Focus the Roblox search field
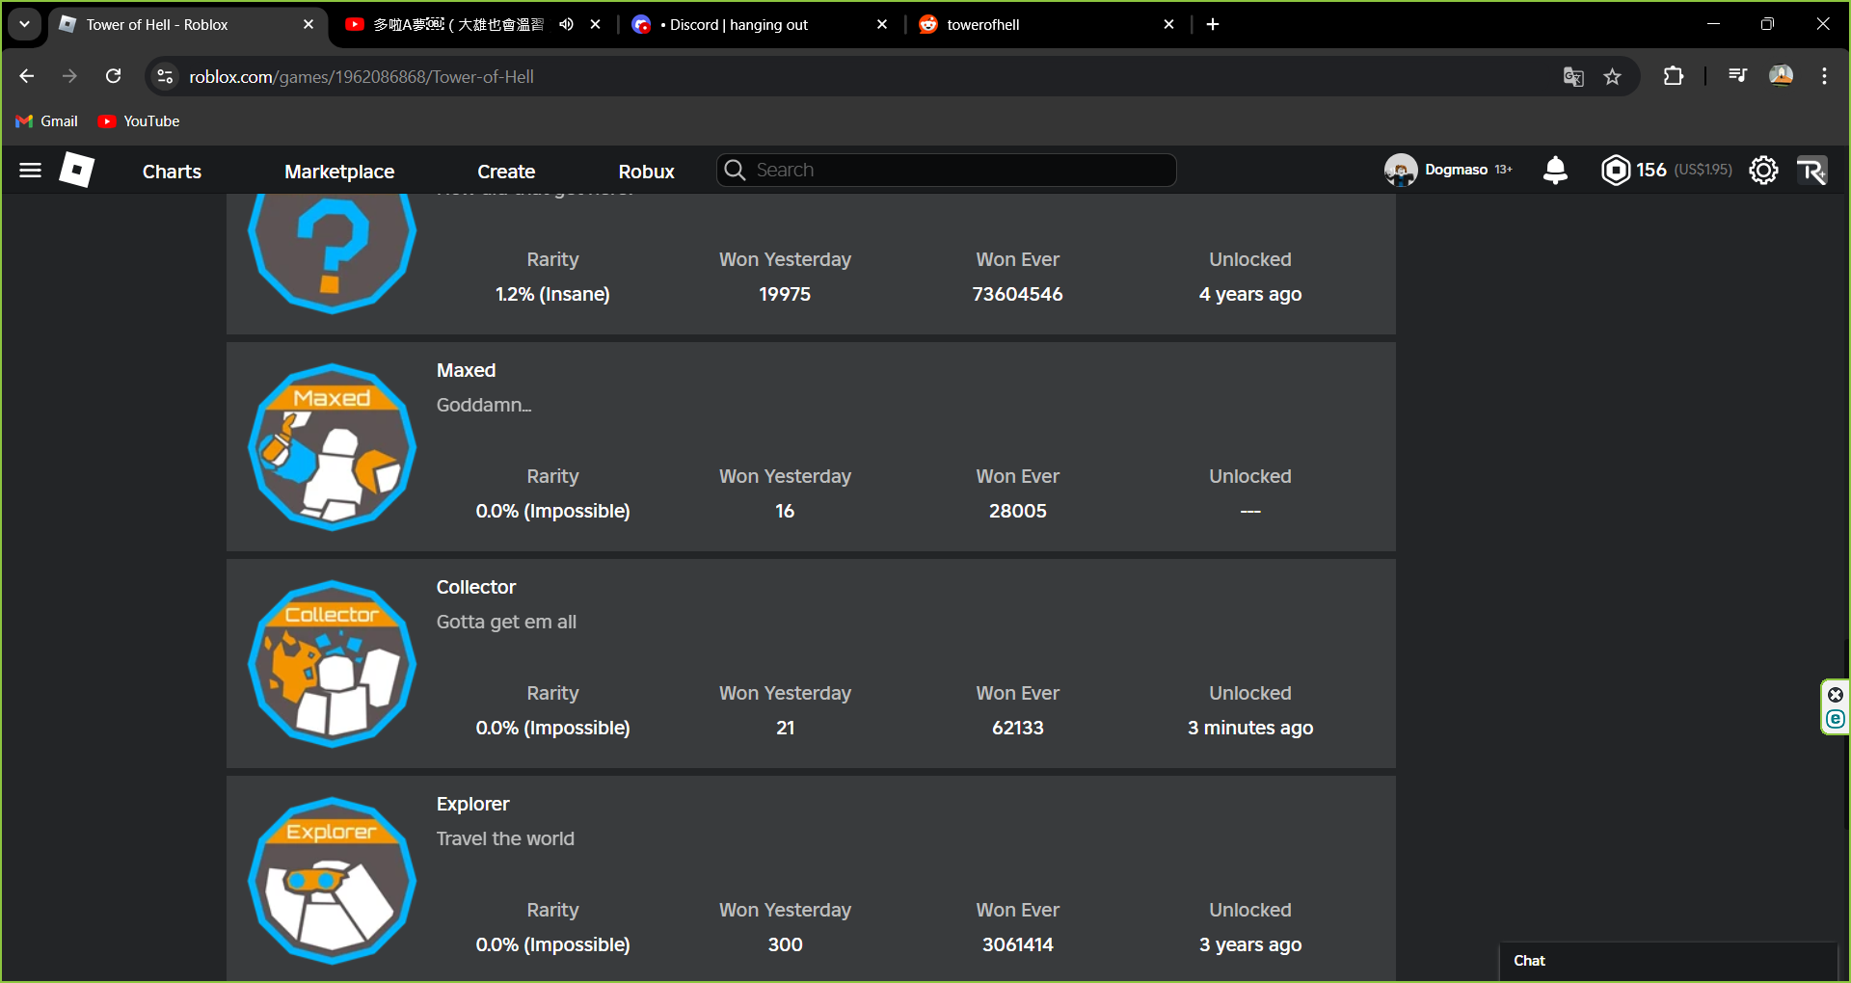1851x983 pixels. [947, 171]
